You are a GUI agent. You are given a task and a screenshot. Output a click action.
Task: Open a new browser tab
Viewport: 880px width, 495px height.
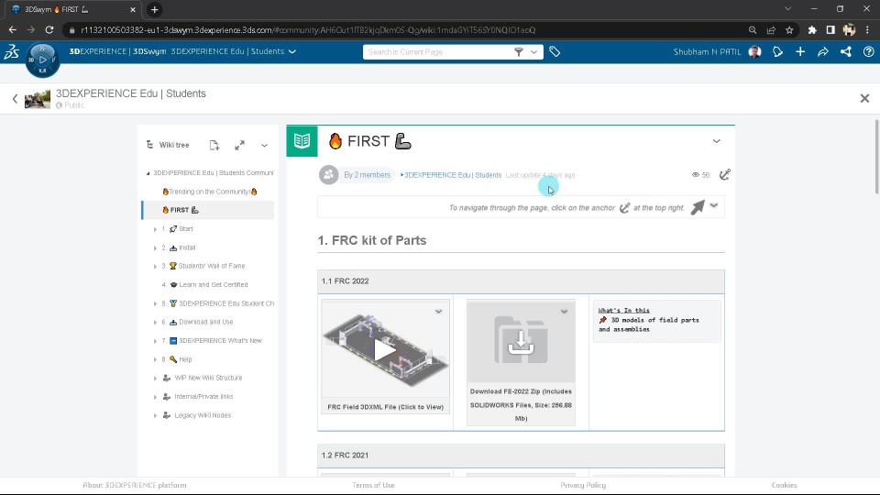(x=154, y=9)
